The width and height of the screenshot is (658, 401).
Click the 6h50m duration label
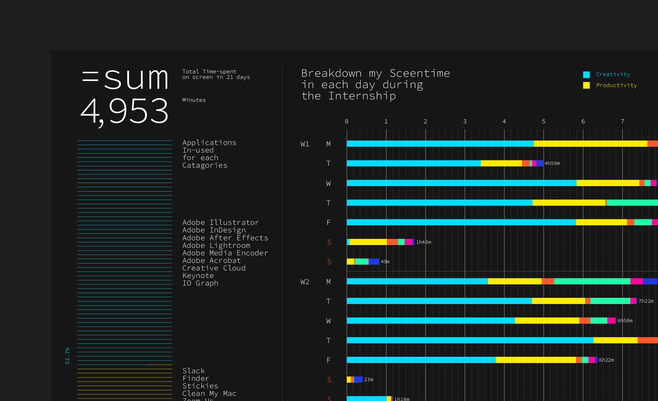point(625,321)
